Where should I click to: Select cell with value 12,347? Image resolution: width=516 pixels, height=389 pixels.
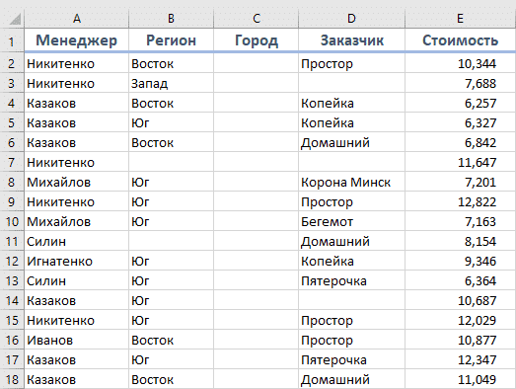pos(460,359)
